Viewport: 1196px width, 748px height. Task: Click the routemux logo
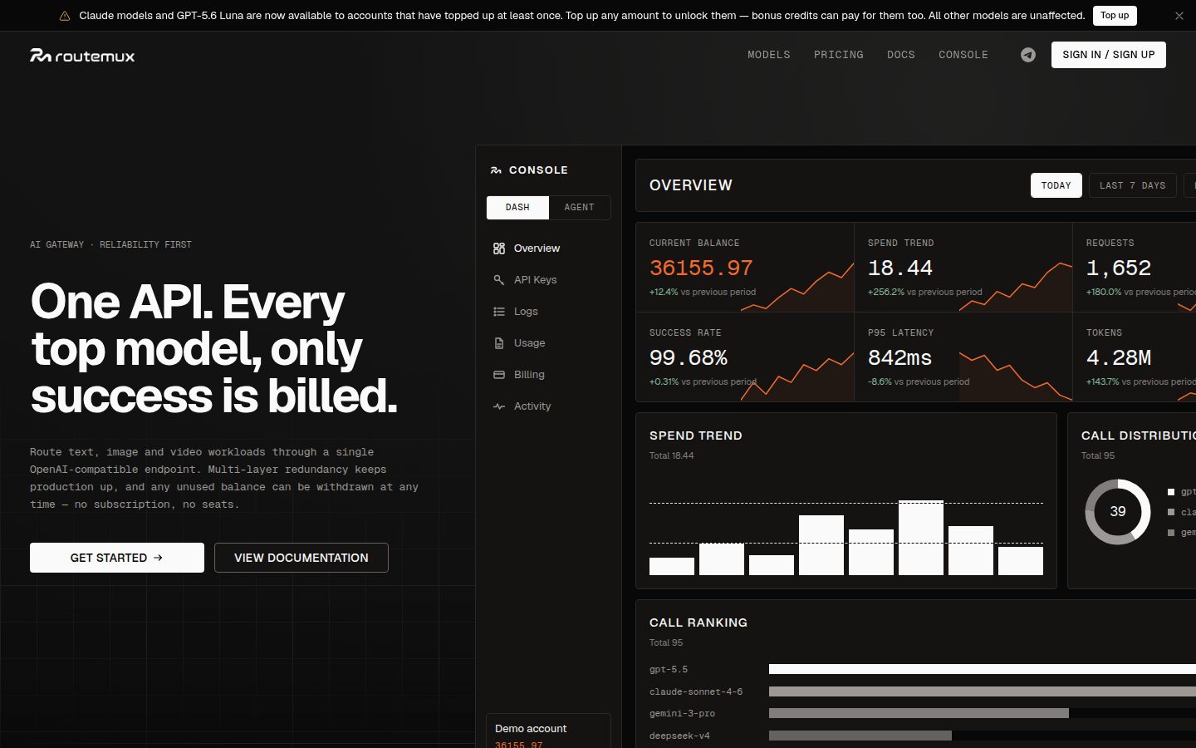pyautogui.click(x=82, y=56)
